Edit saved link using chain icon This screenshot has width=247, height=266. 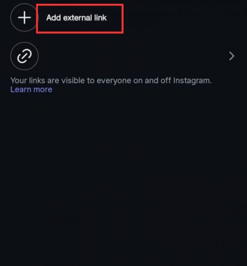pyautogui.click(x=25, y=56)
